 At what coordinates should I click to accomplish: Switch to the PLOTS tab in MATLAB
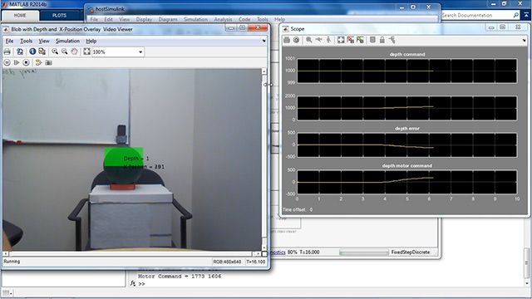coord(59,15)
